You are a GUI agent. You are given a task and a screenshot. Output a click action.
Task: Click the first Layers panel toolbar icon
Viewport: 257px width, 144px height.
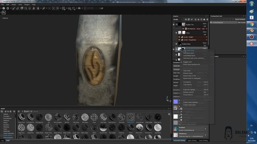point(186,20)
